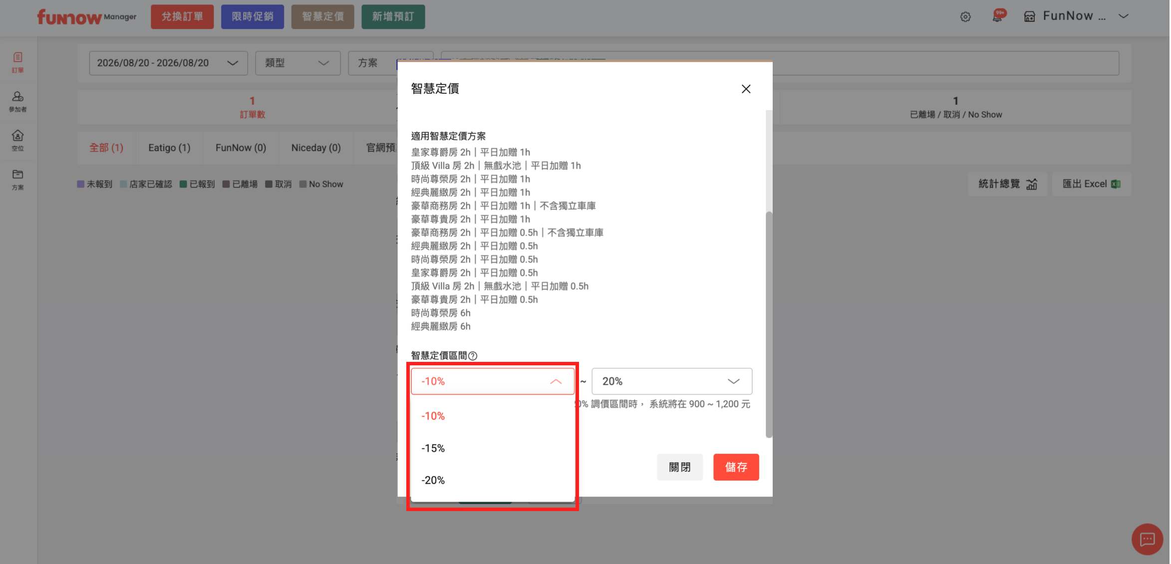
Task: Open the 類型 dropdown
Action: pyautogui.click(x=297, y=63)
